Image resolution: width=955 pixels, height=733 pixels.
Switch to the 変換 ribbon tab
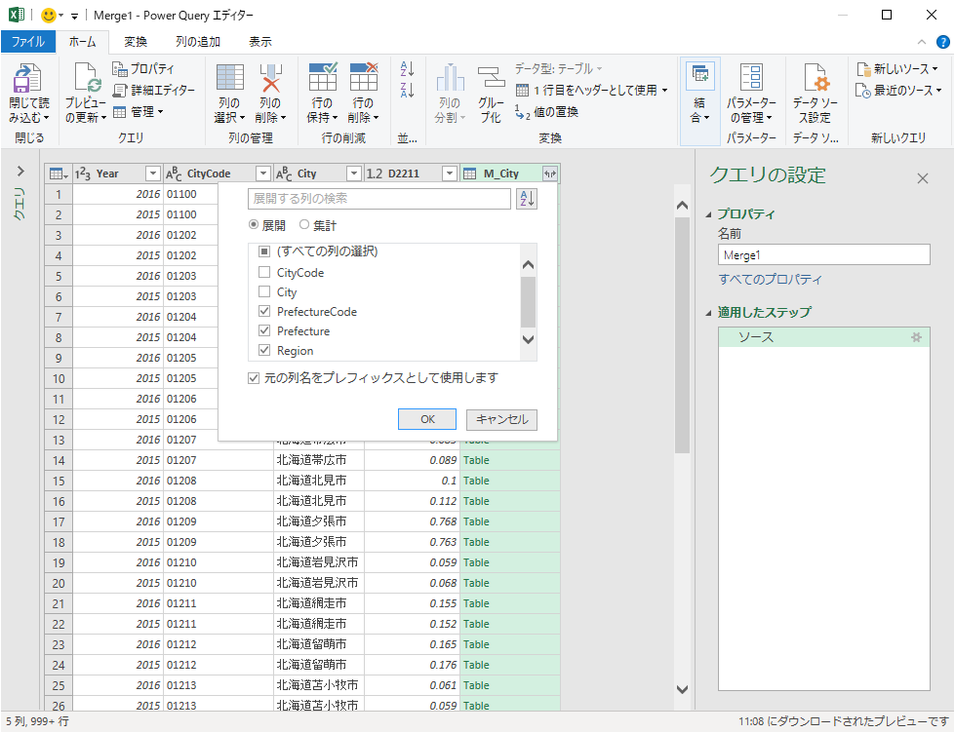click(136, 42)
